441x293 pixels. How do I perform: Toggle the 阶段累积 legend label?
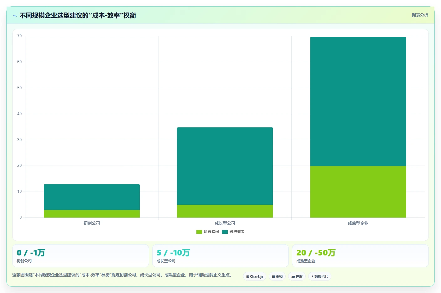[x=211, y=232]
